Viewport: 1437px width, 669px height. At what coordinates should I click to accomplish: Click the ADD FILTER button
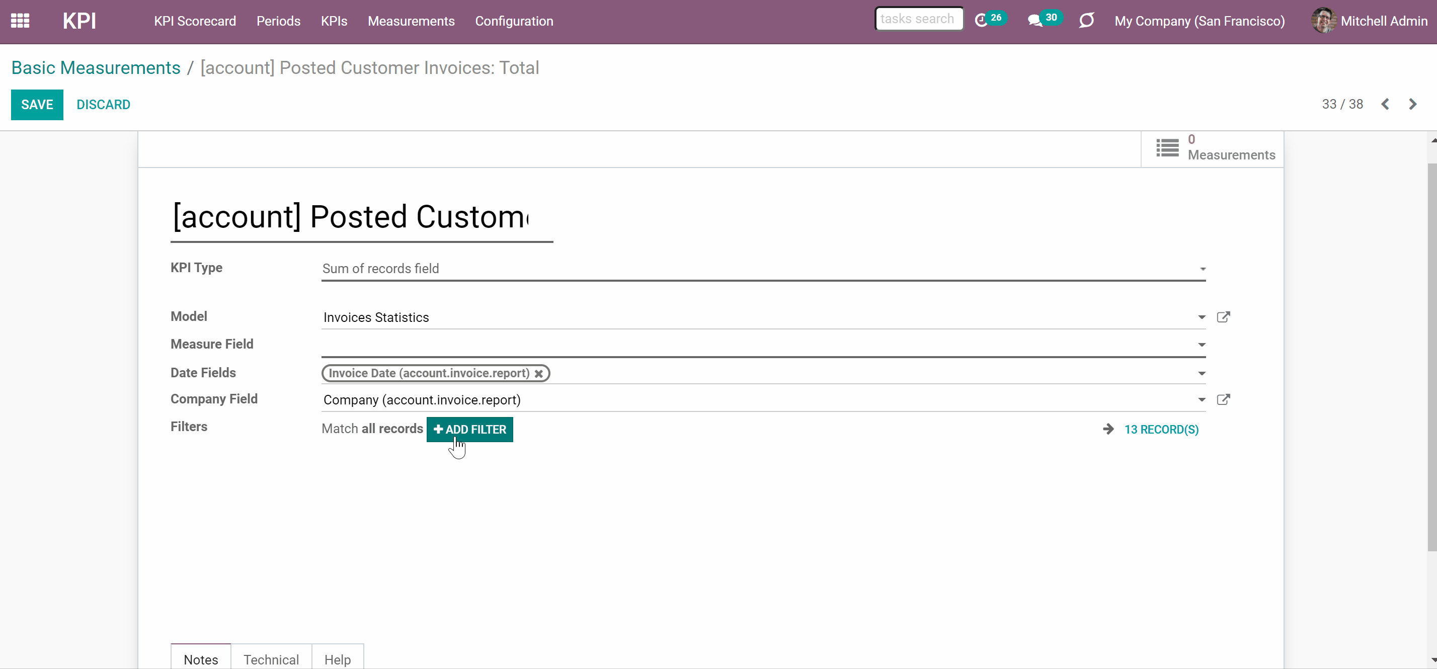click(x=470, y=429)
